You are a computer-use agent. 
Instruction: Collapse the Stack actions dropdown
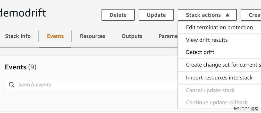[x=207, y=15]
